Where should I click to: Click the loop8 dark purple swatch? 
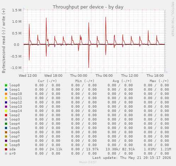[6, 141]
